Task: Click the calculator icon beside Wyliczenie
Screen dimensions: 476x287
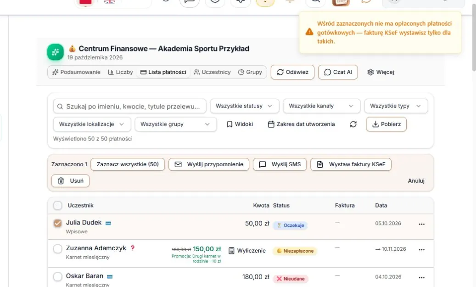Action: click(x=231, y=251)
